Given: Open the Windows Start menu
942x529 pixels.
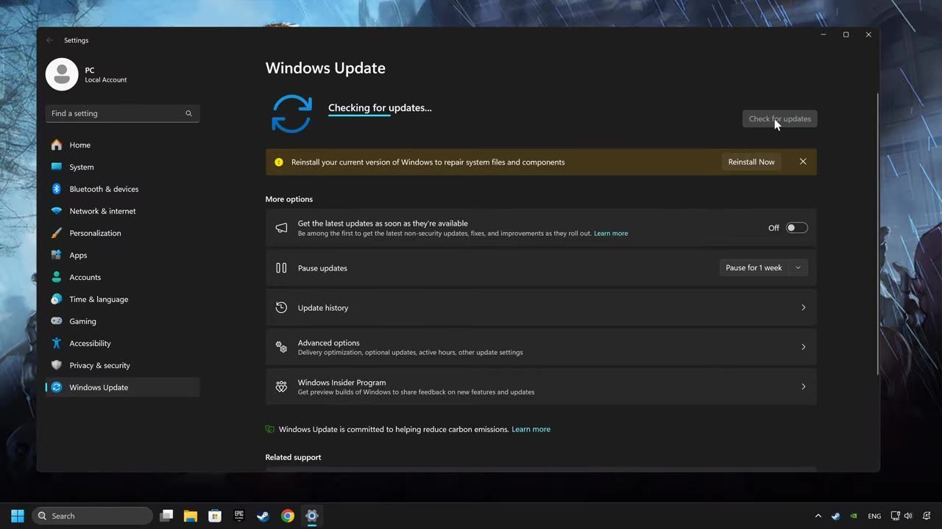Looking at the screenshot, I should point(18,516).
